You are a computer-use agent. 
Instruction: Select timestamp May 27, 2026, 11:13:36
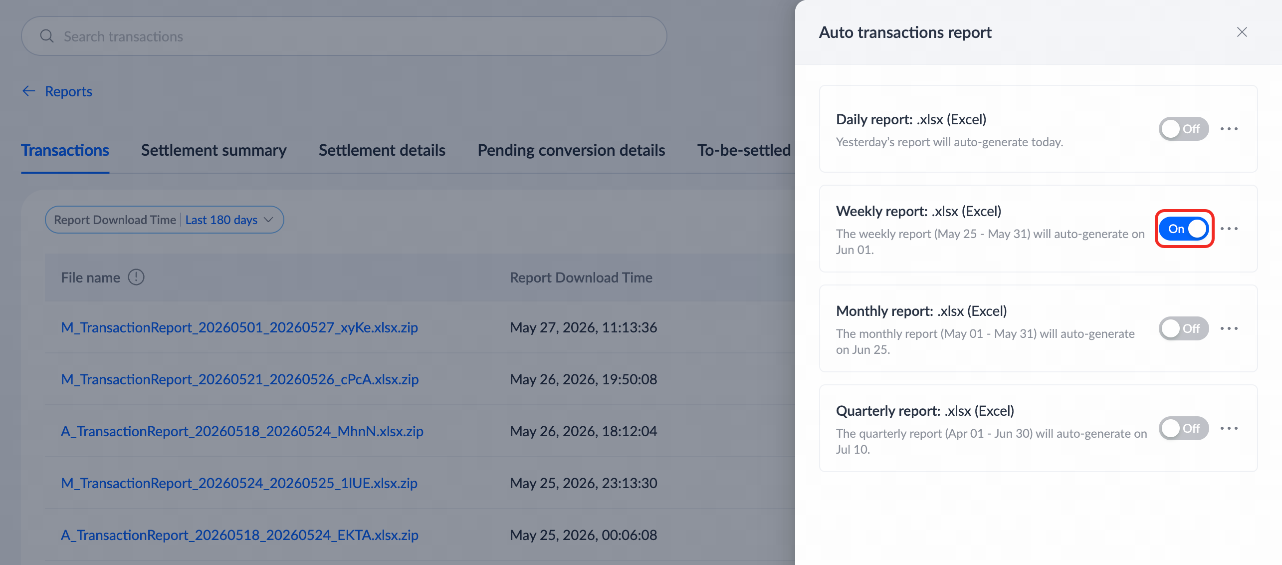pyautogui.click(x=584, y=327)
